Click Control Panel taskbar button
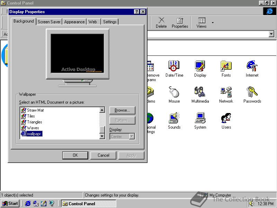This screenshot has height=208, width=277. pos(89,203)
